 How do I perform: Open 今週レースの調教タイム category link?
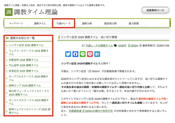(x=99, y=46)
